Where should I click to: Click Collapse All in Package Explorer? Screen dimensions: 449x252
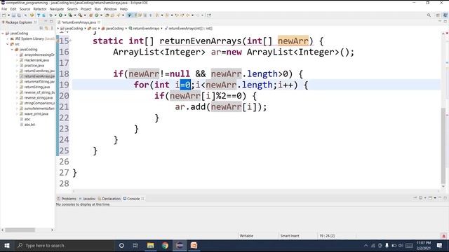point(41,28)
